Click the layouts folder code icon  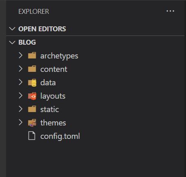pos(32,96)
